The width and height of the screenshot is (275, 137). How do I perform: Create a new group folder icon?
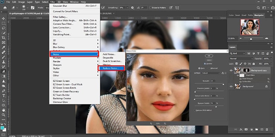coord(256,130)
